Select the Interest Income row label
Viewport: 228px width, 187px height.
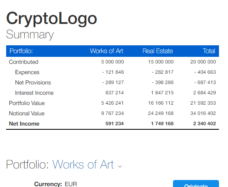35,93
